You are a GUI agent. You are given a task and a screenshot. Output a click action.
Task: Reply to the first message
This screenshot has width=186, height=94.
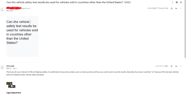176,8
